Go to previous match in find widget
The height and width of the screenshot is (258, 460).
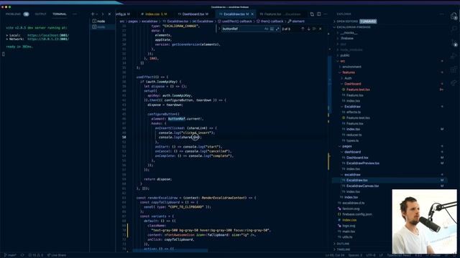303,29
